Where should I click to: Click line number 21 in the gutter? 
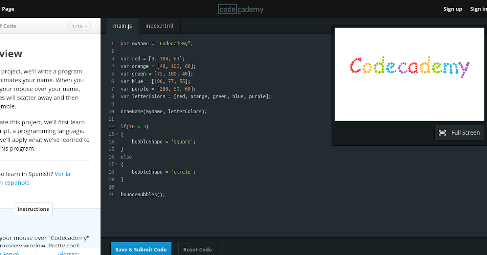112,195
